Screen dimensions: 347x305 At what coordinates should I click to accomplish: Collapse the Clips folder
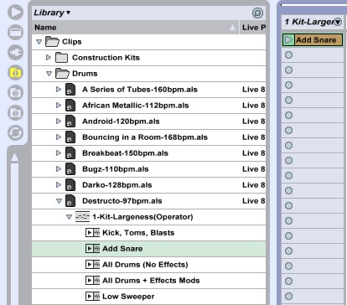point(39,42)
